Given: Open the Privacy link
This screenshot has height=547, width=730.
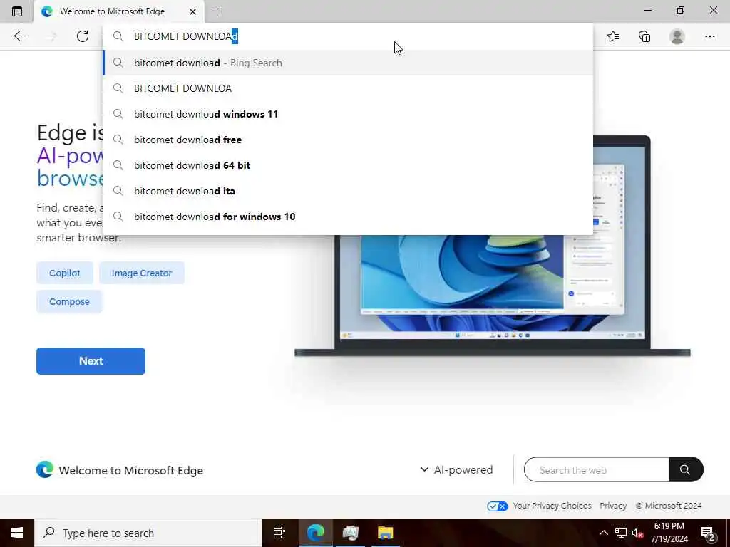Looking at the screenshot, I should pos(613,506).
